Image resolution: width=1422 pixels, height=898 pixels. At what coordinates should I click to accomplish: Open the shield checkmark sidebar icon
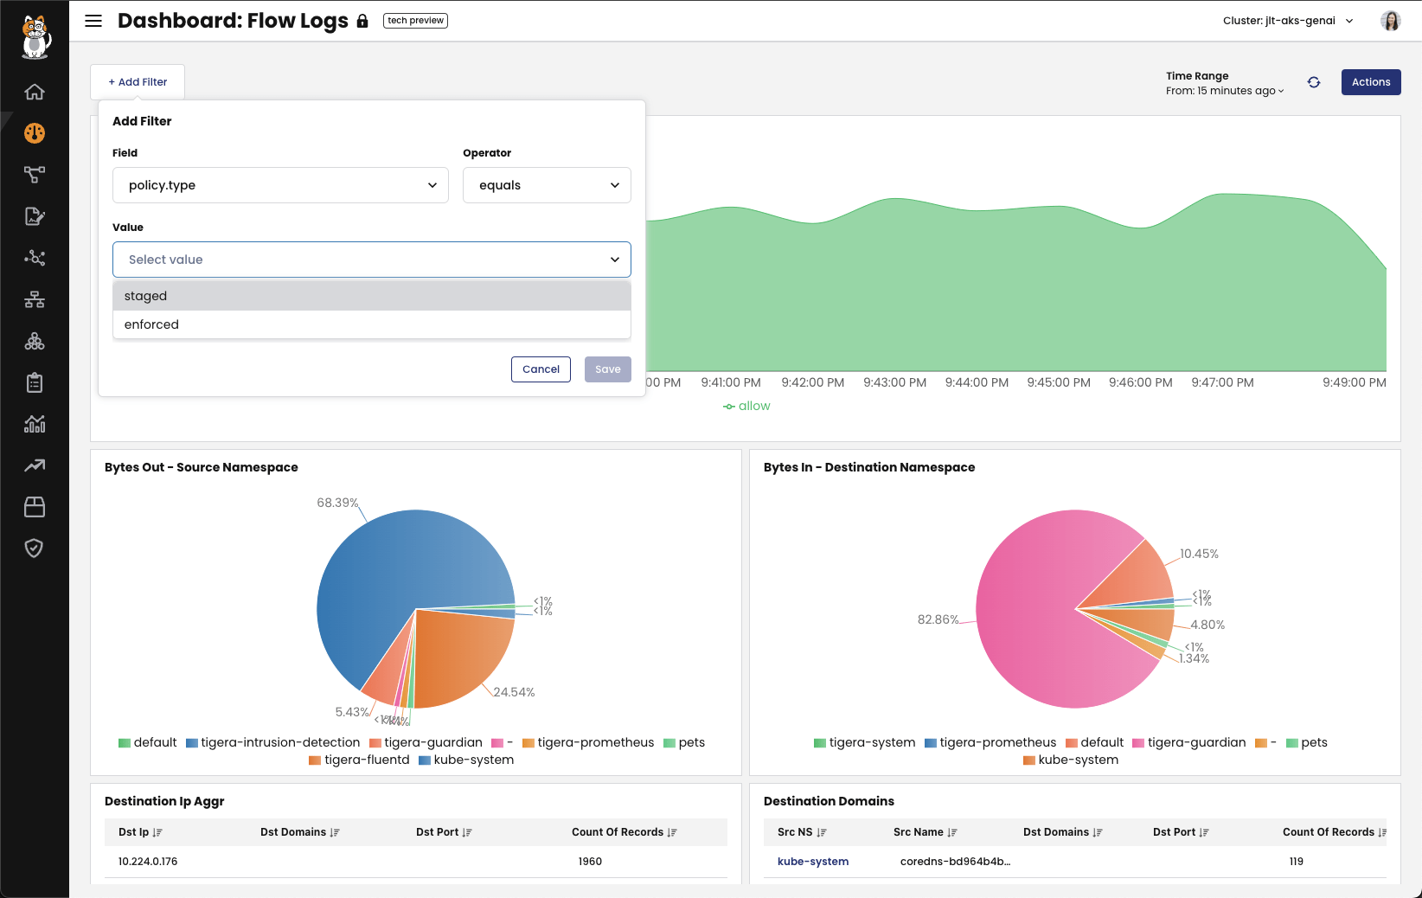click(x=35, y=548)
